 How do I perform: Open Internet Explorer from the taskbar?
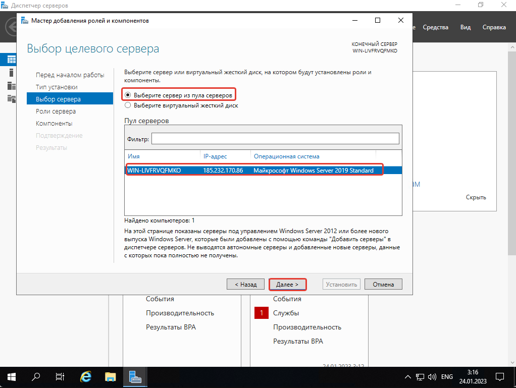86,376
